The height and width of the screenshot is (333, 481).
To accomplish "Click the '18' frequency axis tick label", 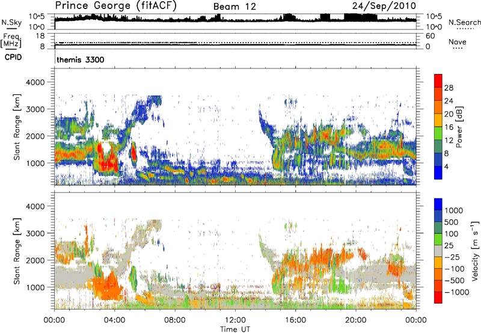I will point(40,36).
